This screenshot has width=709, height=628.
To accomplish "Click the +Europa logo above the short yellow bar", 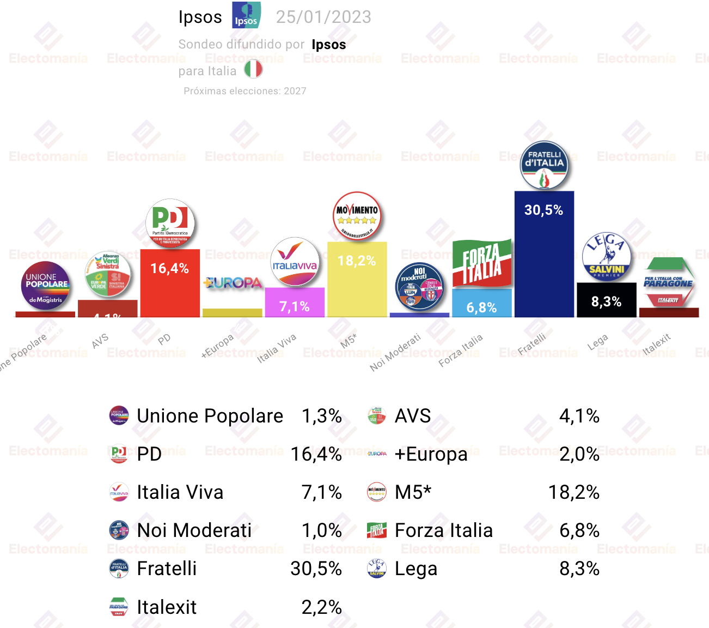I will pos(233,283).
